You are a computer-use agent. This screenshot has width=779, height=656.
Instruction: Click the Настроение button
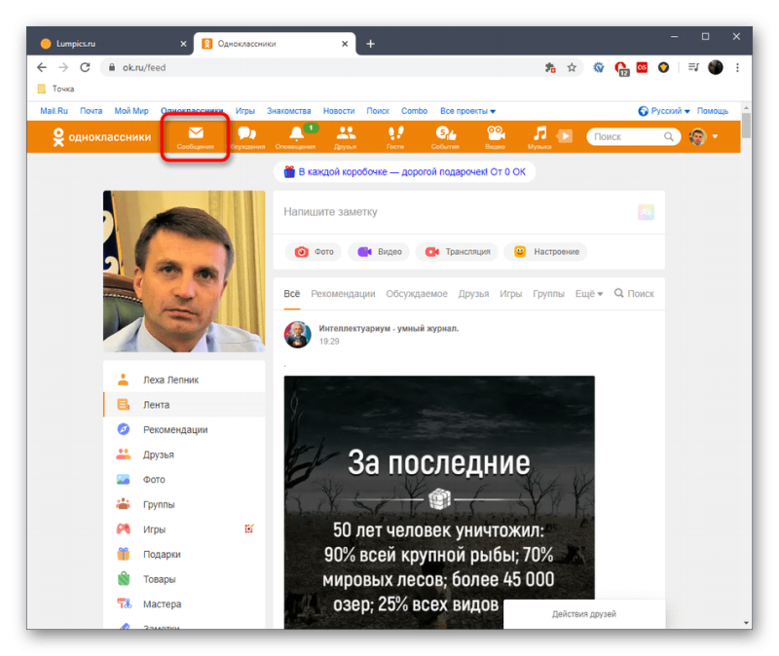(x=545, y=252)
